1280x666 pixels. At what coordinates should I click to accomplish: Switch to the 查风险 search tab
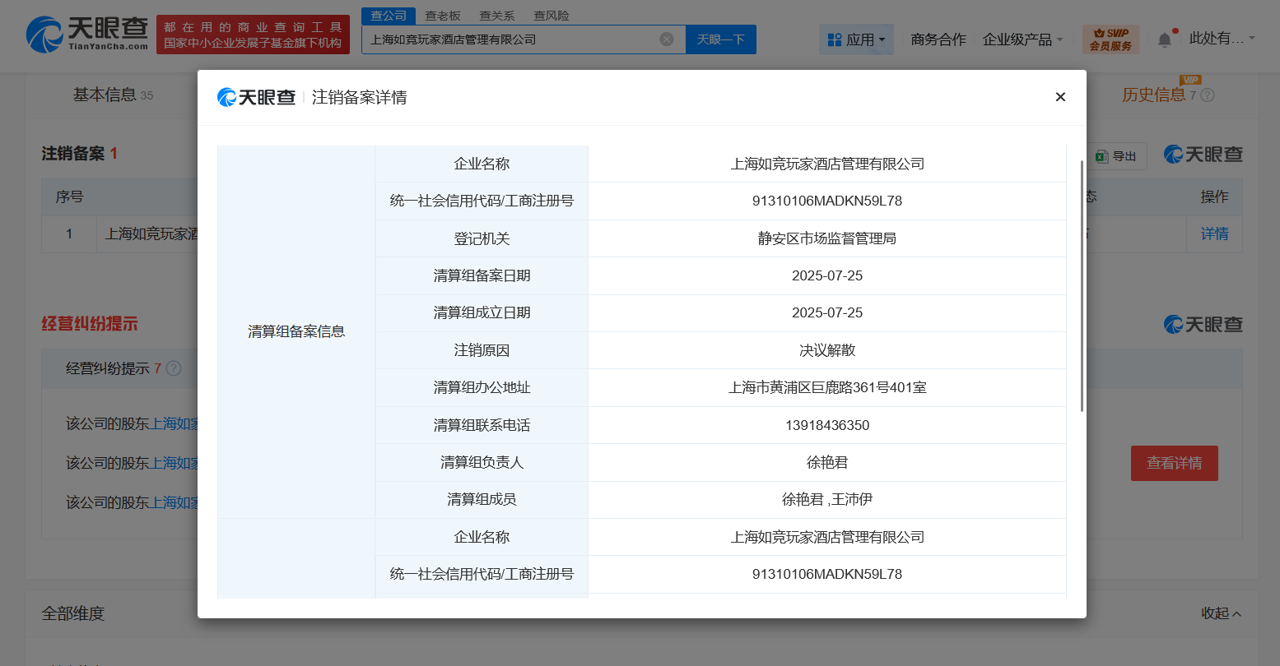click(x=551, y=16)
